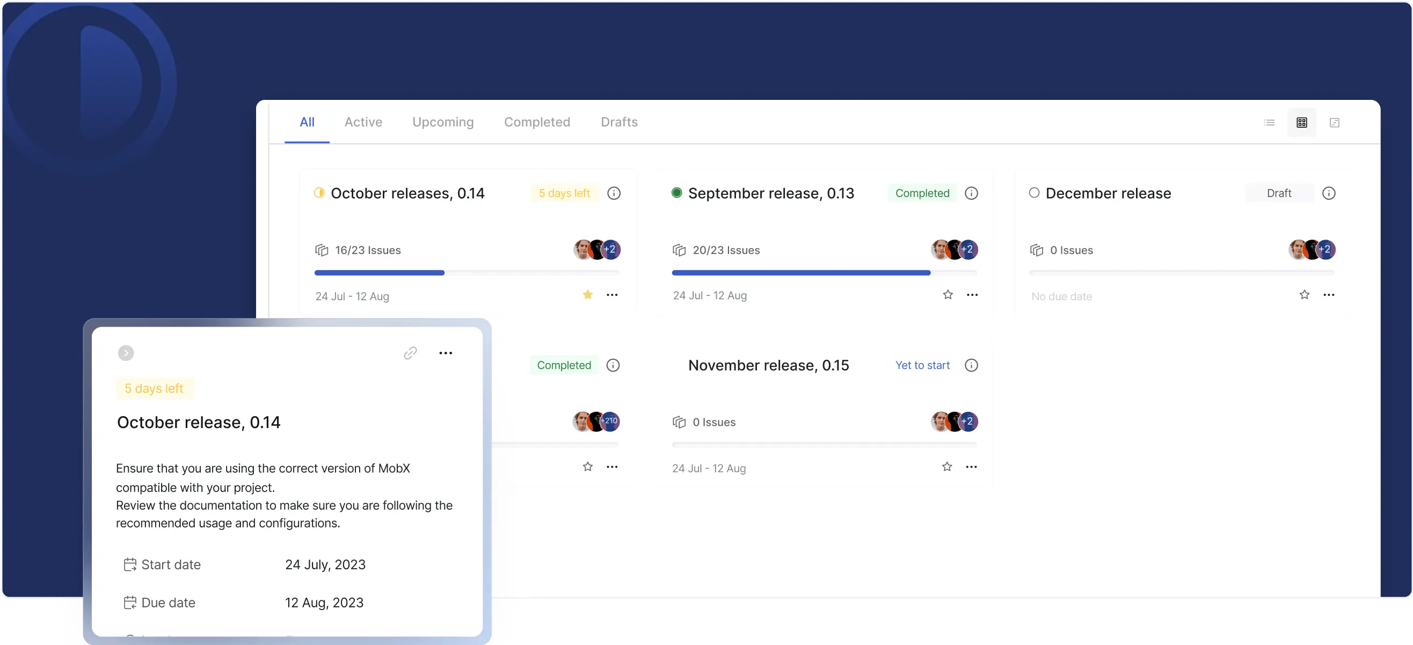1413x645 pixels.
Task: Click member avatars on December release
Action: click(x=1312, y=250)
